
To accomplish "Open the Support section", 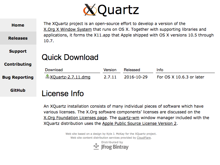I will (x=18, y=51).
